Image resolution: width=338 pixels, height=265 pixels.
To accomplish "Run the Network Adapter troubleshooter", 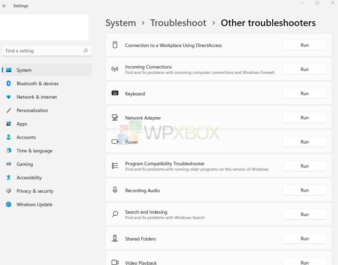I will point(305,118).
